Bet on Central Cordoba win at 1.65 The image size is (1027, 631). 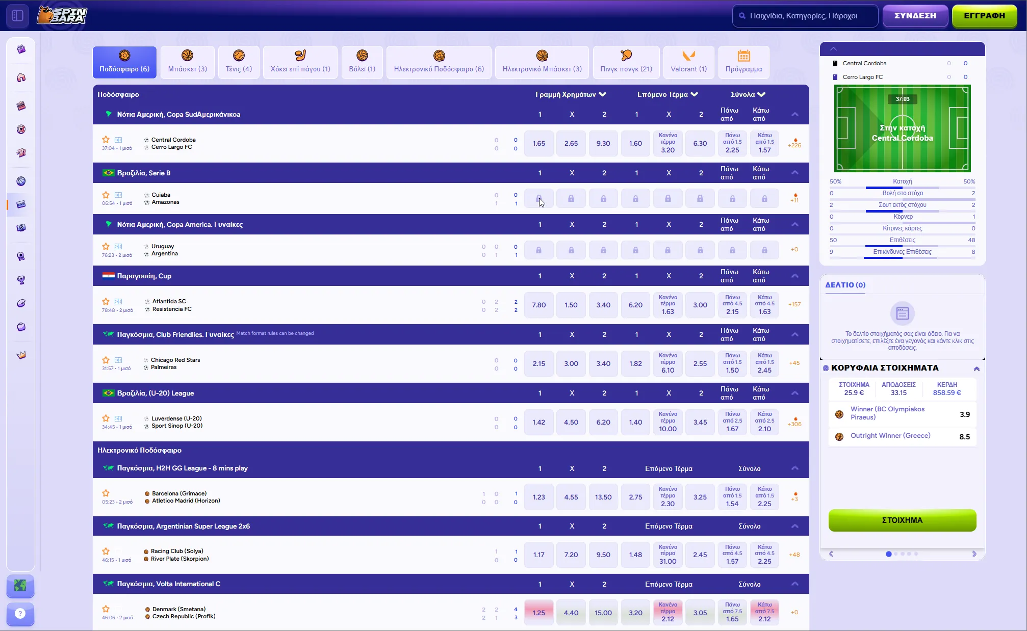click(539, 143)
